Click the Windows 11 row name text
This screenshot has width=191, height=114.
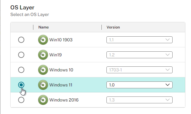(61, 85)
